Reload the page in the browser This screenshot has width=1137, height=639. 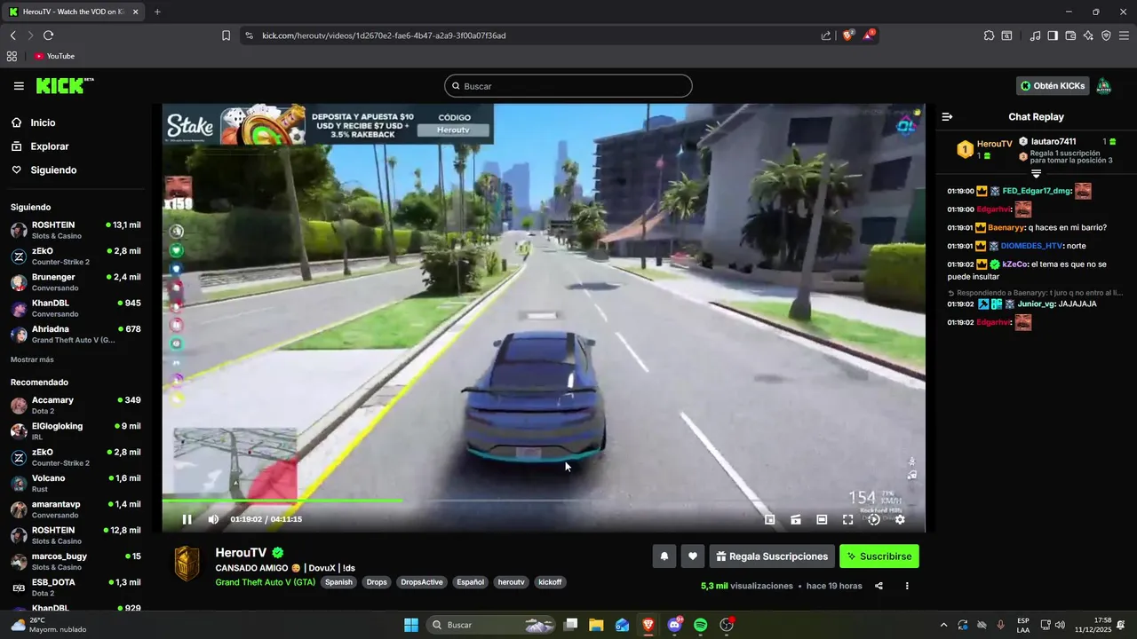(49, 35)
